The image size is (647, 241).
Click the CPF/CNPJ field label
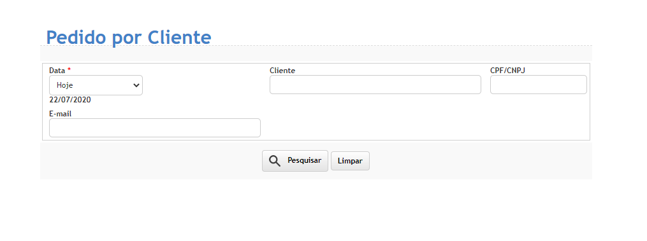507,71
